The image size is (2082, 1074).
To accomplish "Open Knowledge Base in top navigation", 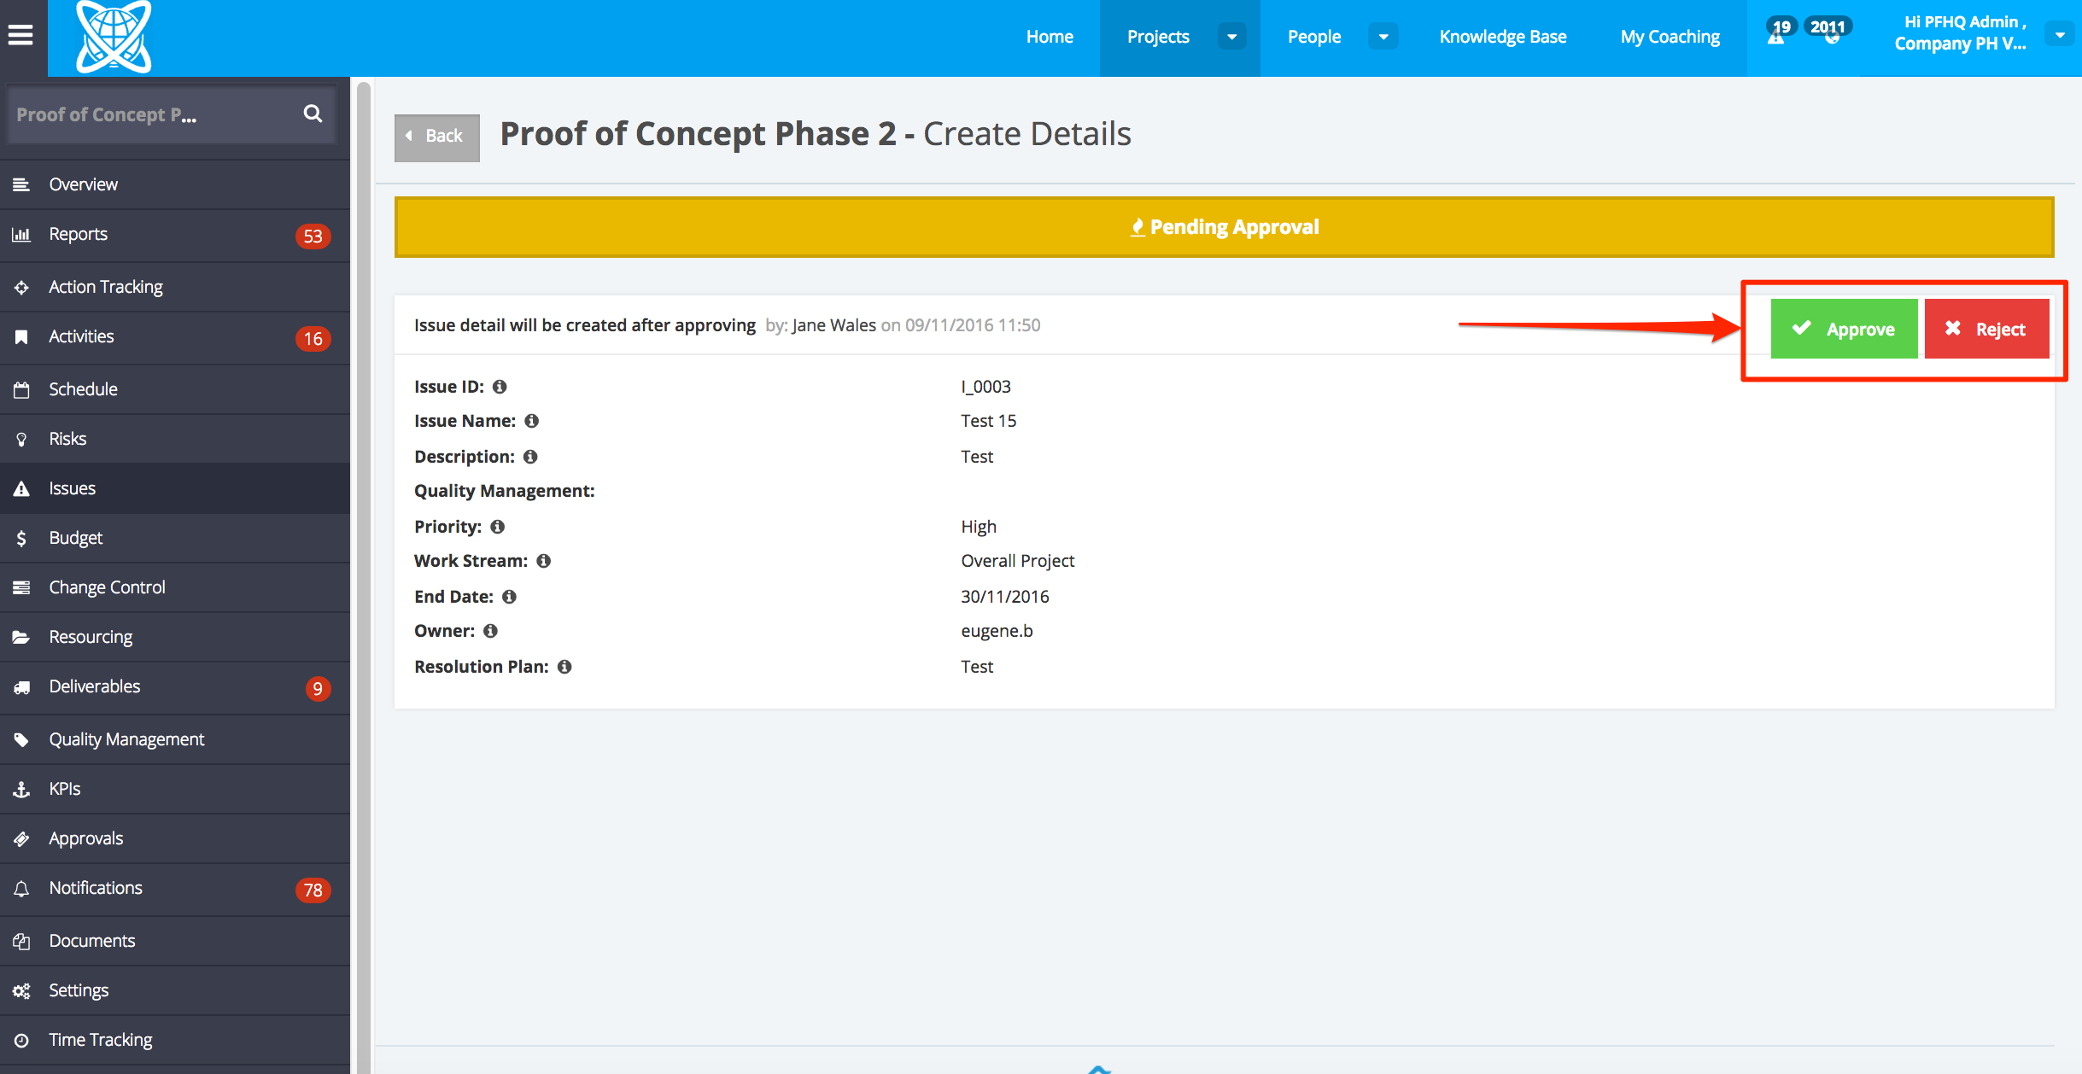I will click(1502, 37).
